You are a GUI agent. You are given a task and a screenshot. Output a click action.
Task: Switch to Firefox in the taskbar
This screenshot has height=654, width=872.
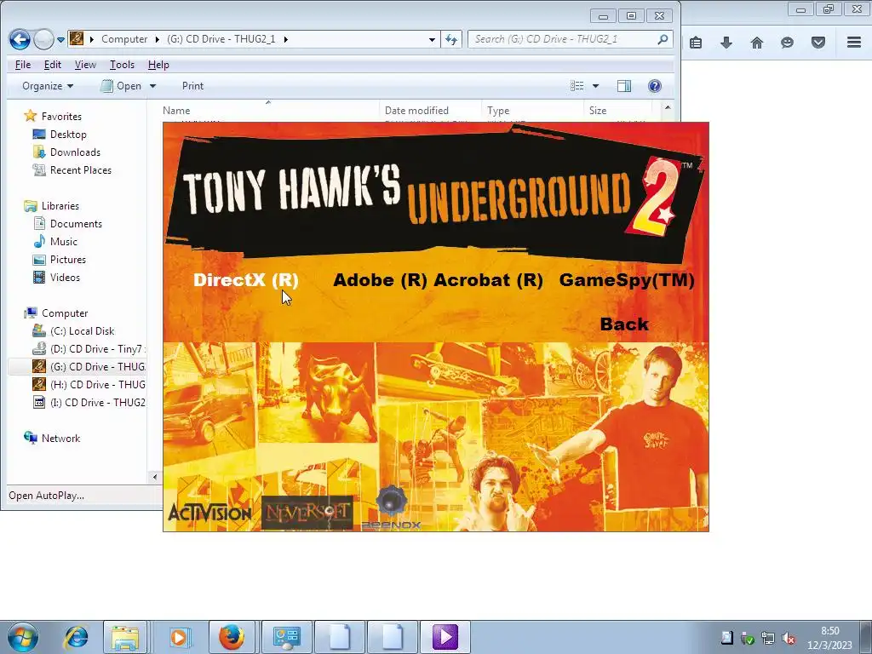tap(232, 637)
